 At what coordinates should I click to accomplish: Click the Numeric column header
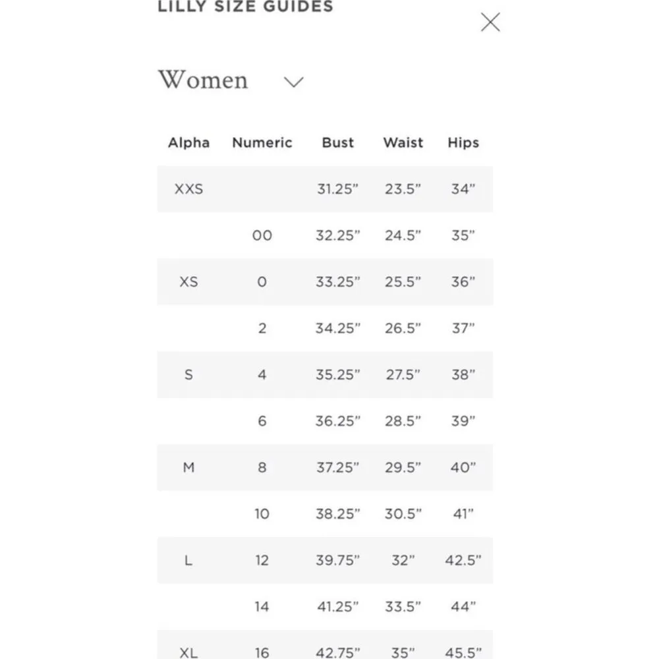[x=262, y=142]
